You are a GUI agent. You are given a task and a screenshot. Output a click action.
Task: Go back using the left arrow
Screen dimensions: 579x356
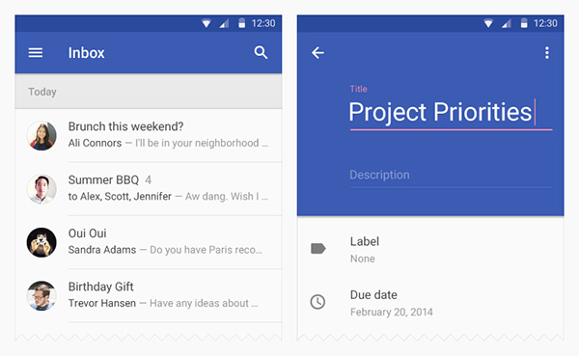317,53
